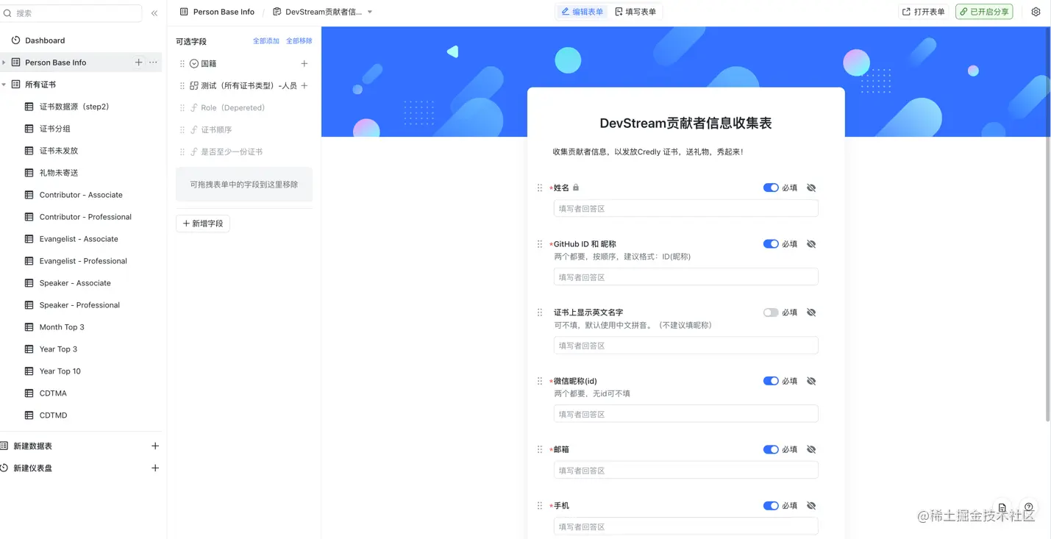Collapse the left sidebar with the double-chevron icon
This screenshot has width=1051, height=539.
pos(154,13)
